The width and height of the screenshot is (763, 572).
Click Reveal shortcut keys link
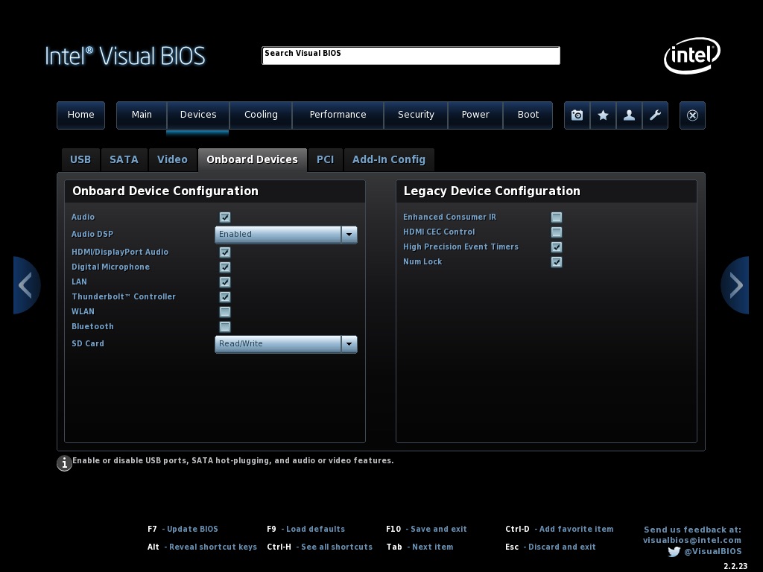pyautogui.click(x=212, y=547)
